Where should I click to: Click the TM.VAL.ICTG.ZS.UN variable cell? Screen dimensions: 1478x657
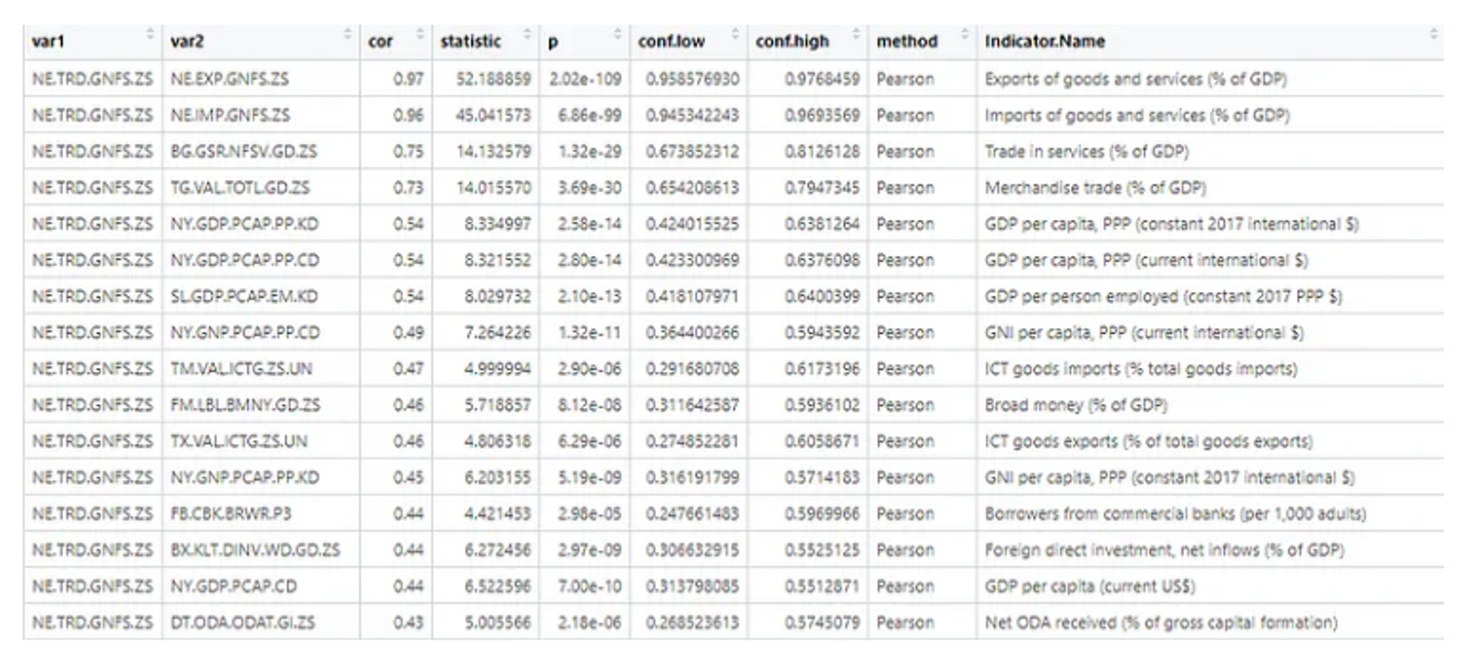click(261, 369)
